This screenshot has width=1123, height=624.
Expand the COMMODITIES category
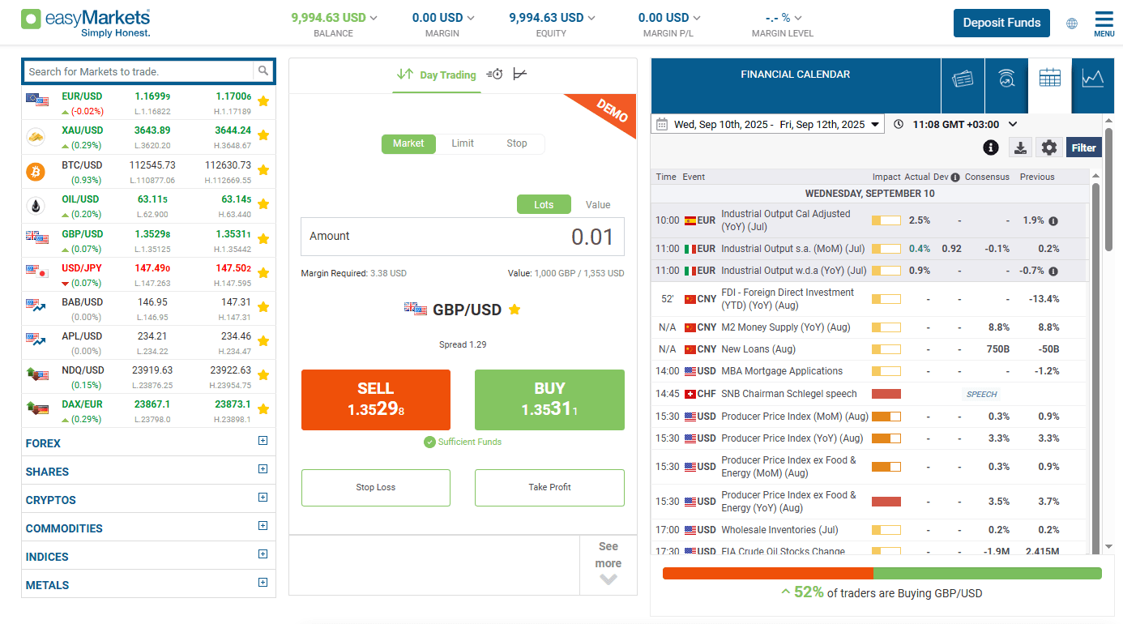pyautogui.click(x=263, y=526)
